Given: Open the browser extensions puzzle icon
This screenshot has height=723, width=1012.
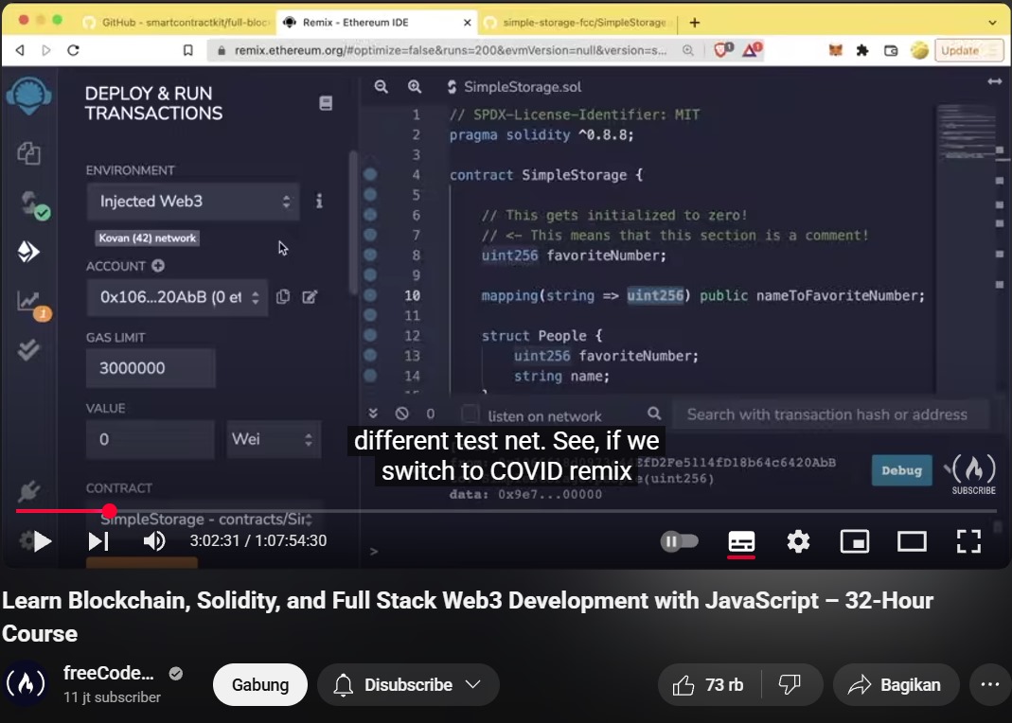Looking at the screenshot, I should point(862,49).
